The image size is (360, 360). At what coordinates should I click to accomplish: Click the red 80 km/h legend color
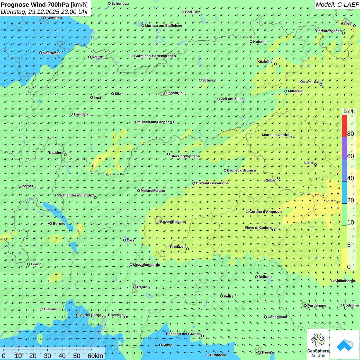[344, 126]
